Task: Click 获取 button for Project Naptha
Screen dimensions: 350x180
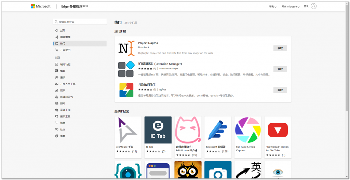Action: coord(280,48)
